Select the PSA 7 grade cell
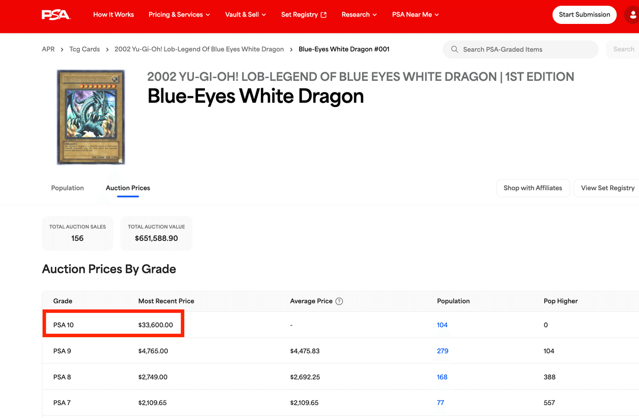Screen dimensions: 639x418 click(x=62, y=403)
